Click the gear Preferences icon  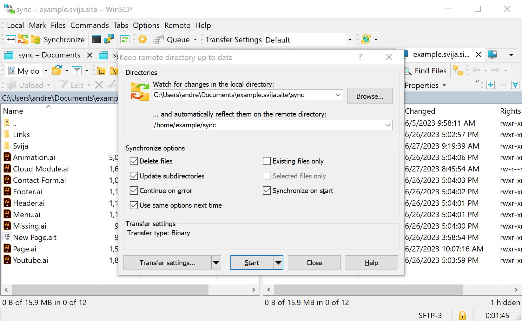[x=142, y=39]
